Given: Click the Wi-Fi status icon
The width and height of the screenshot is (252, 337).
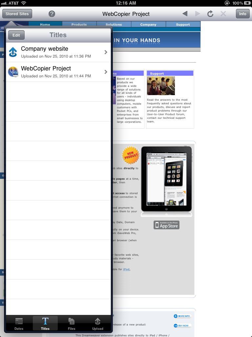Looking at the screenshot, I should click(24, 3).
